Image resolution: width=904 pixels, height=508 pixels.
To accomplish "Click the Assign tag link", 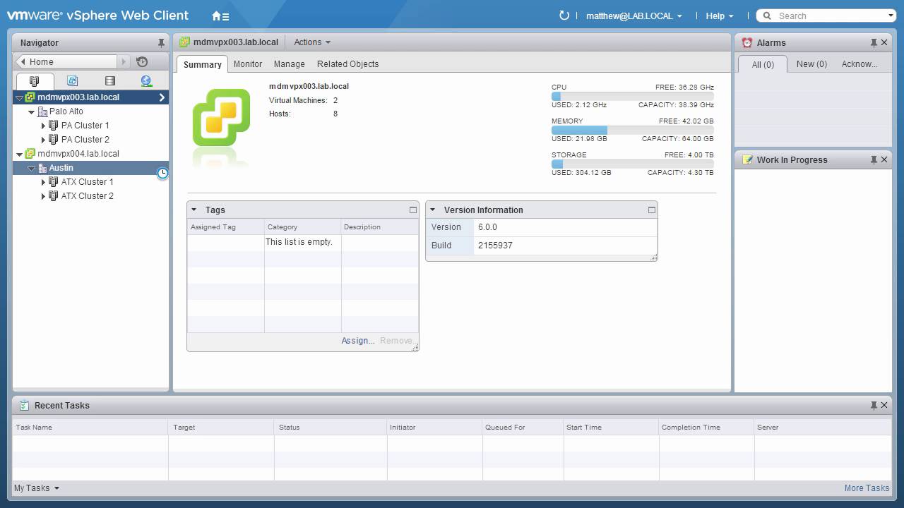I will [356, 341].
